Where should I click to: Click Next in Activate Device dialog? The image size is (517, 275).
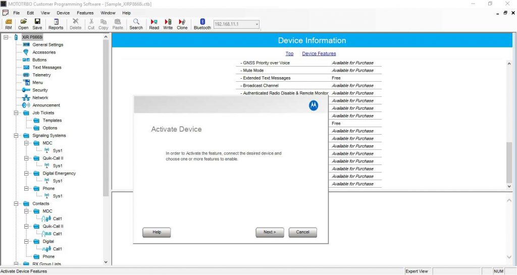point(270,232)
